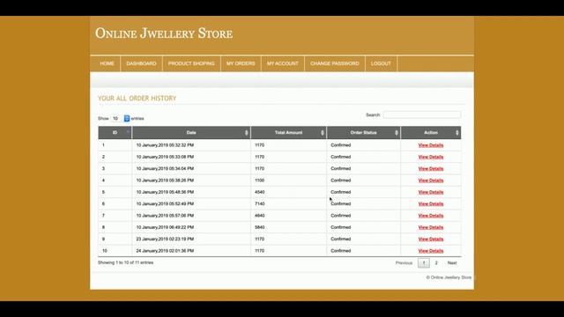Open MY ACCOUNT page
The width and height of the screenshot is (564, 317).
tap(283, 63)
